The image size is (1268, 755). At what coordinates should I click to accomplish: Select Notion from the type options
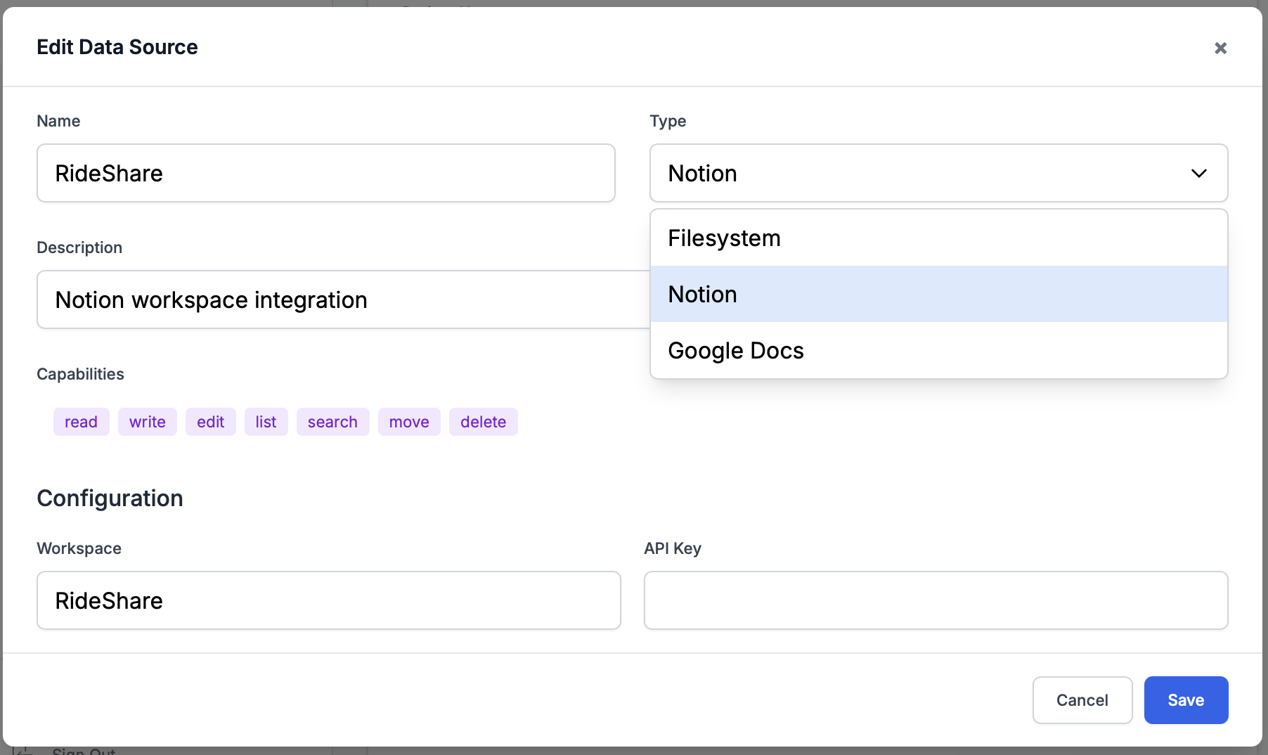pos(702,294)
